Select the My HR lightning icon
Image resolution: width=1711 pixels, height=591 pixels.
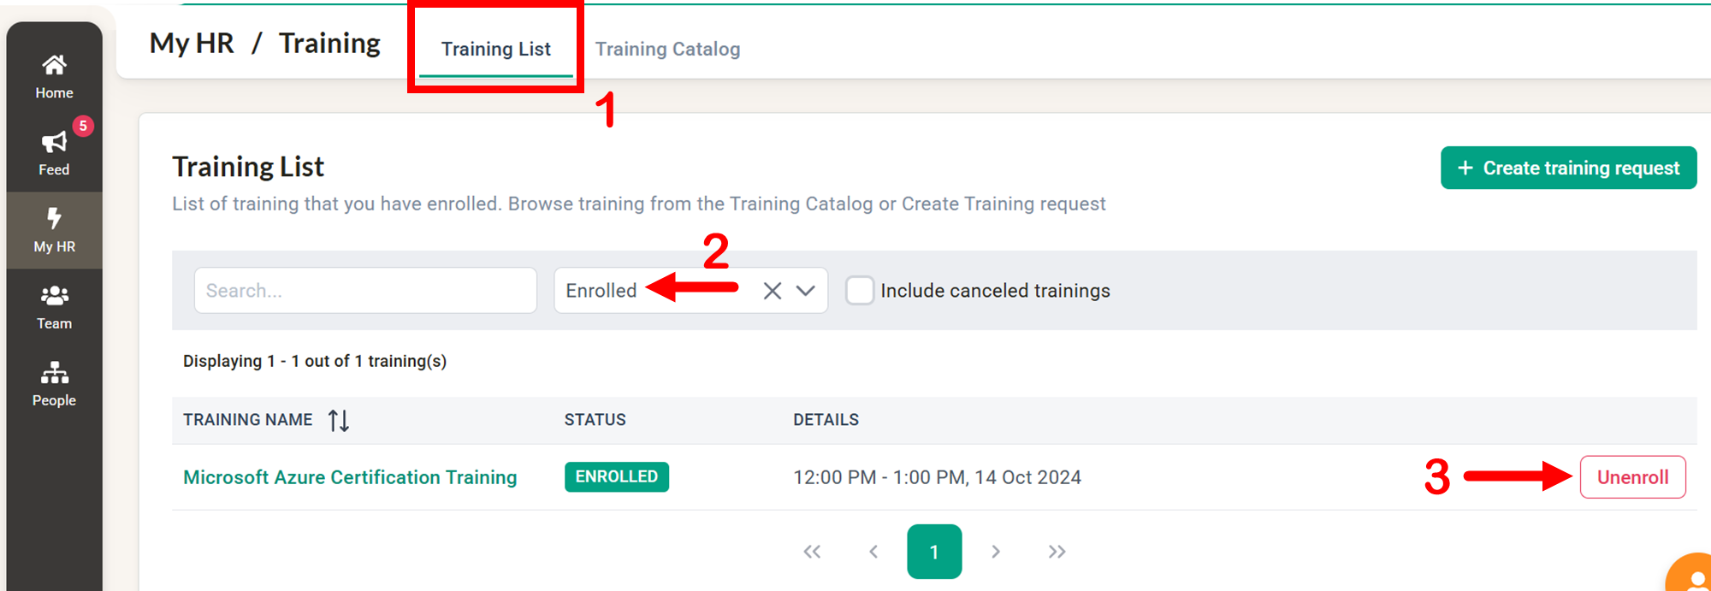coord(54,218)
